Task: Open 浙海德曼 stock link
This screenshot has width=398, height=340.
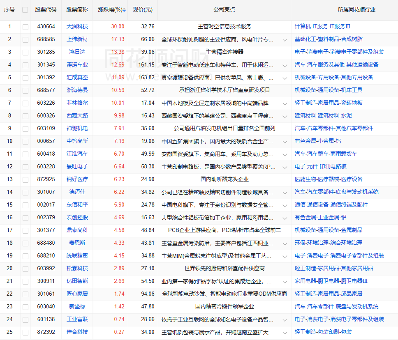Action: coord(77,90)
